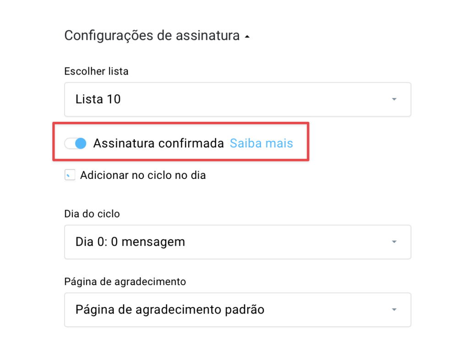Viewport: 469px width, 357px height.
Task: Open the Saiba mais link
Action: [262, 144]
